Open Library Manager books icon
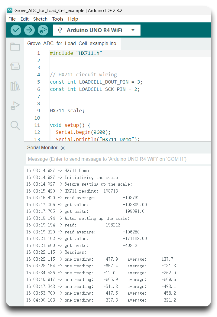Viewport: 217px width, 317px height. pos(15,86)
